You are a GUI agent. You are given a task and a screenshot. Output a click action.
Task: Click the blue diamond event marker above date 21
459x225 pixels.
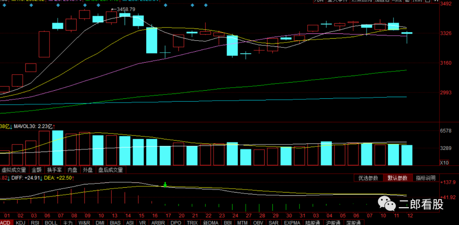pyautogui.click(x=192, y=5)
